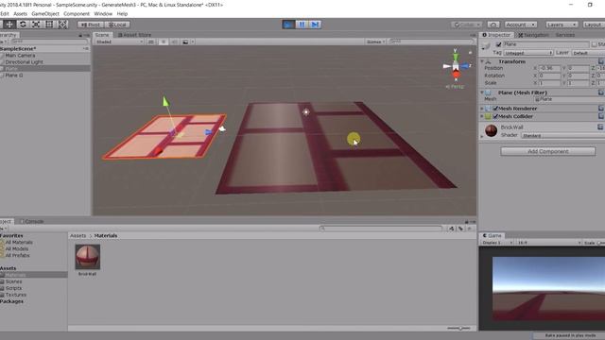Open the Window menu

[x=103, y=13]
